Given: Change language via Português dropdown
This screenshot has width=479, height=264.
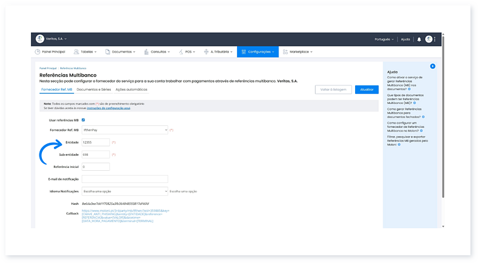Looking at the screenshot, I should (x=384, y=39).
